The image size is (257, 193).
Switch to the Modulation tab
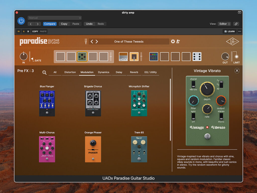[87, 72]
